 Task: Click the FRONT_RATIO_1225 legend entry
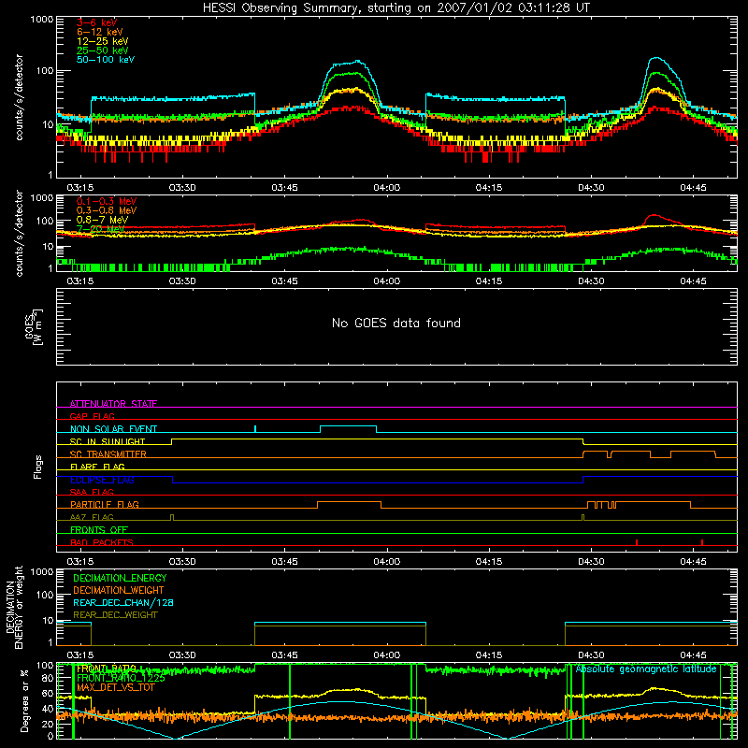pos(121,678)
